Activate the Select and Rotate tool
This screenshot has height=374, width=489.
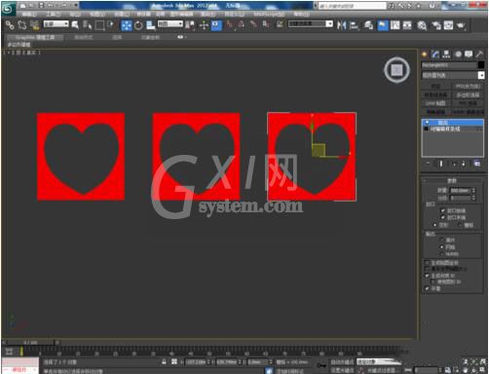coord(138,25)
